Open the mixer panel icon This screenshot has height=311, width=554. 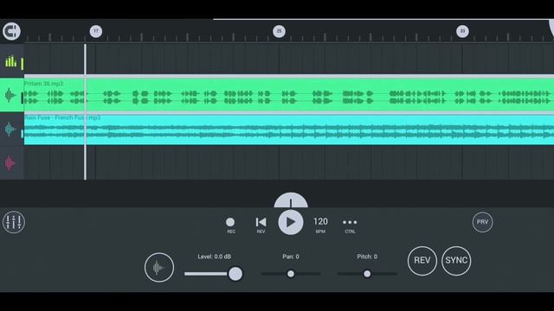click(14, 222)
